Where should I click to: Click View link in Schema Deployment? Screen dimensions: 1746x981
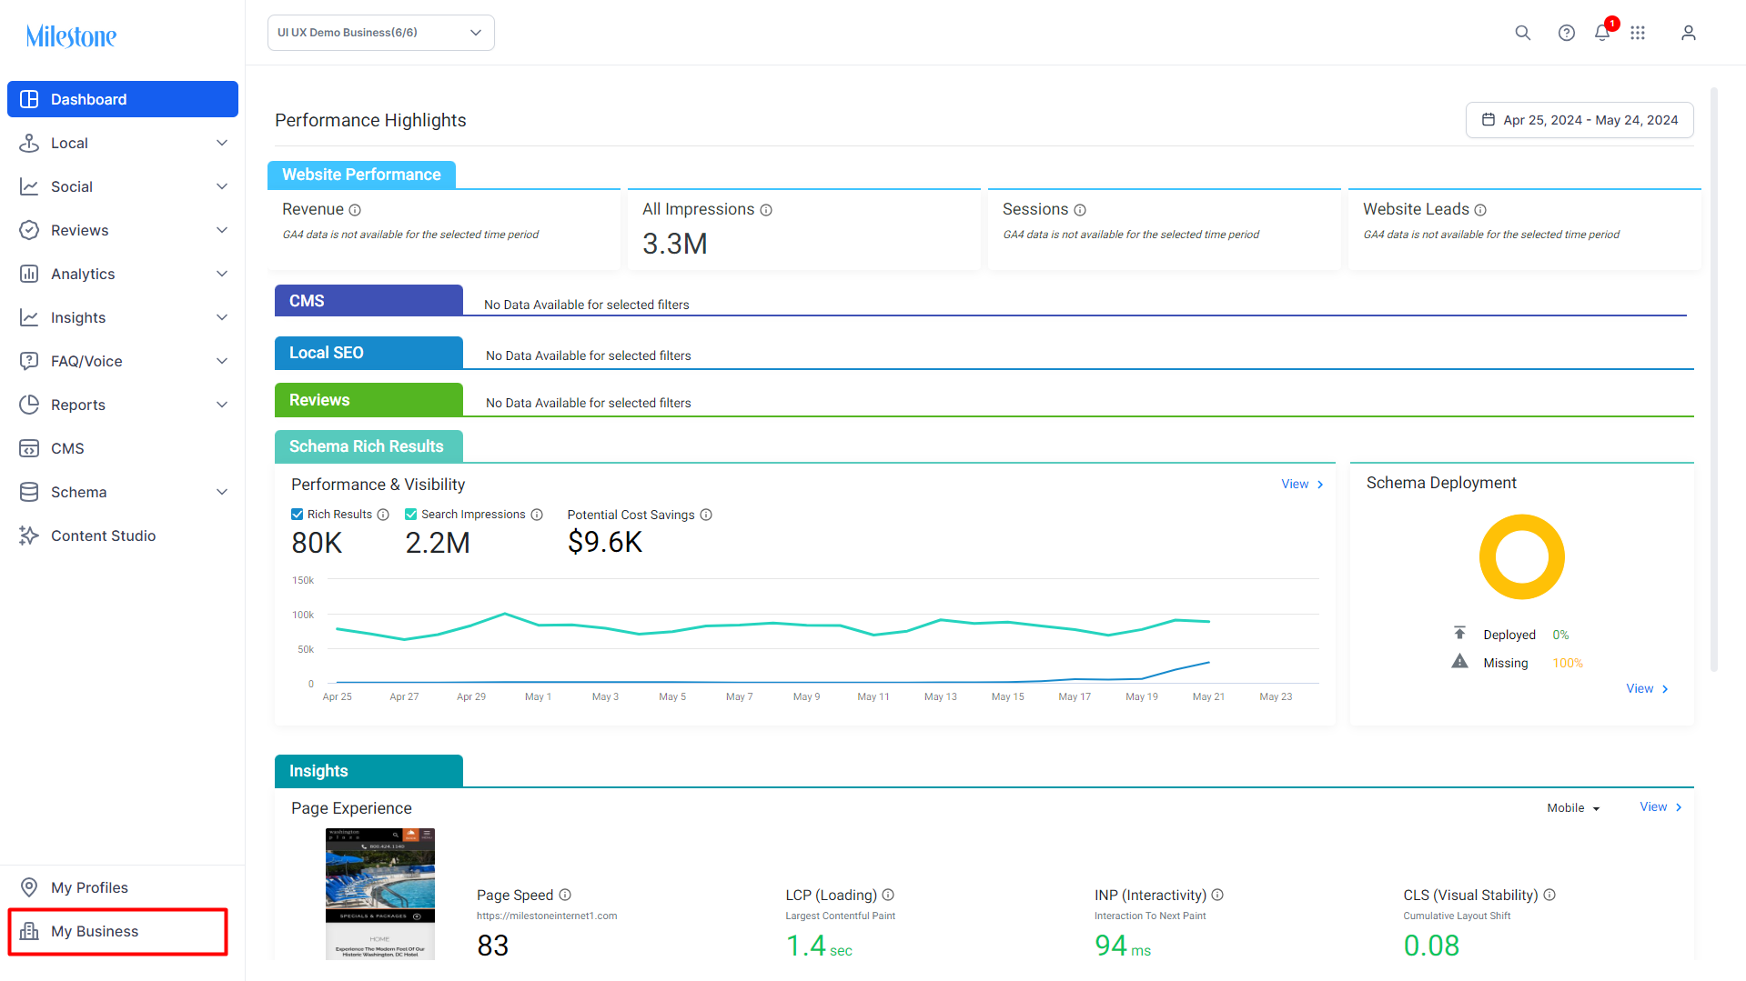pos(1647,688)
